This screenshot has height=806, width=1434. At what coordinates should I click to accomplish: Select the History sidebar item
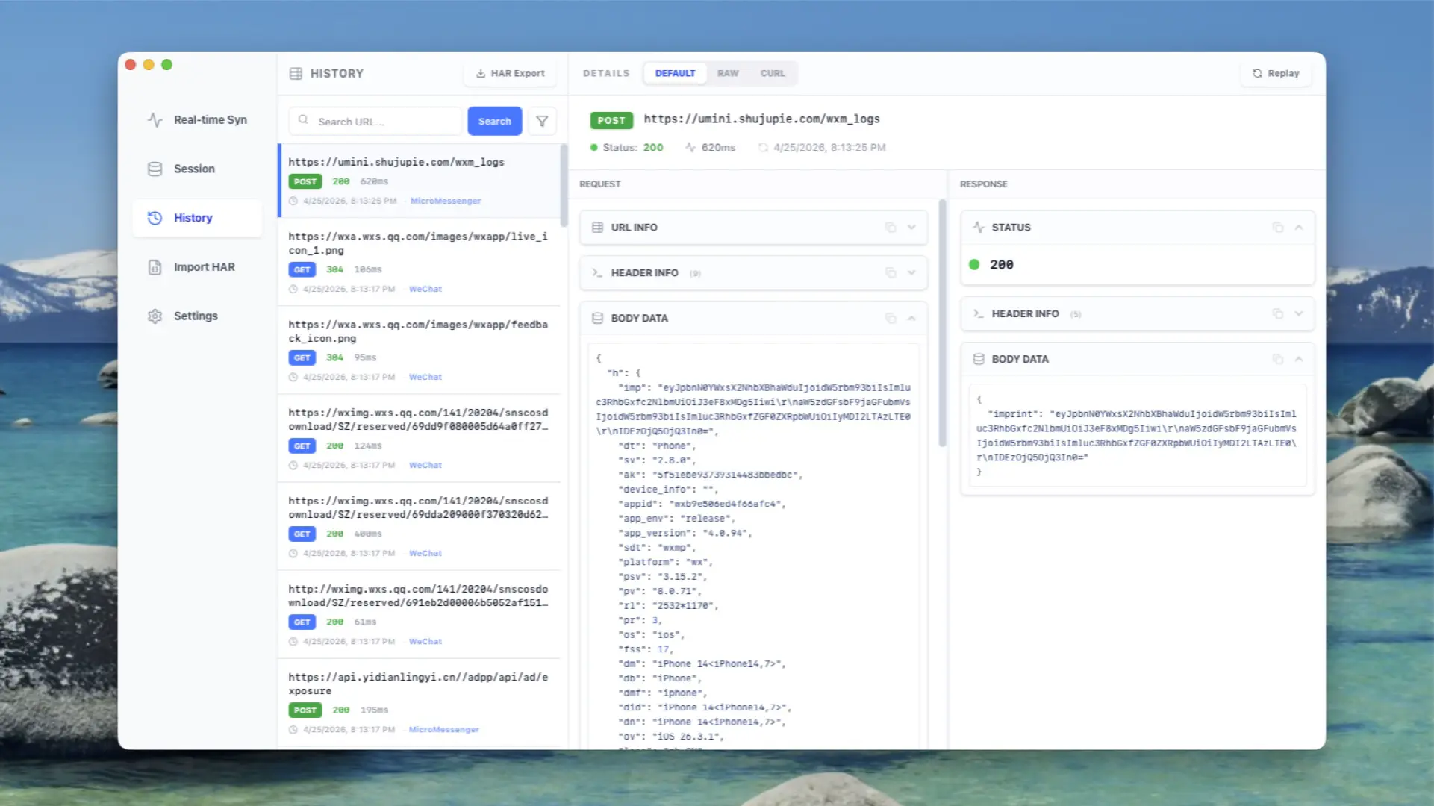tap(197, 218)
